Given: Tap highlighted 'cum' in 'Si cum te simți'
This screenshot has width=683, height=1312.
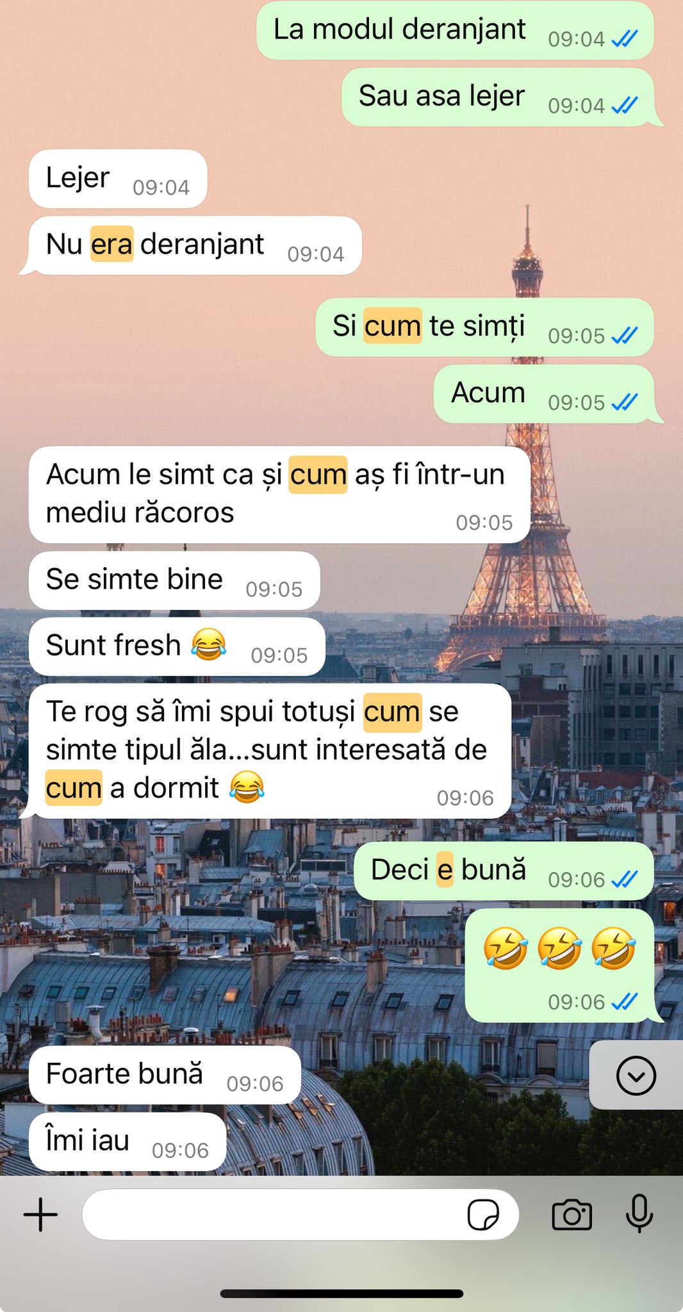Looking at the screenshot, I should coord(393,326).
